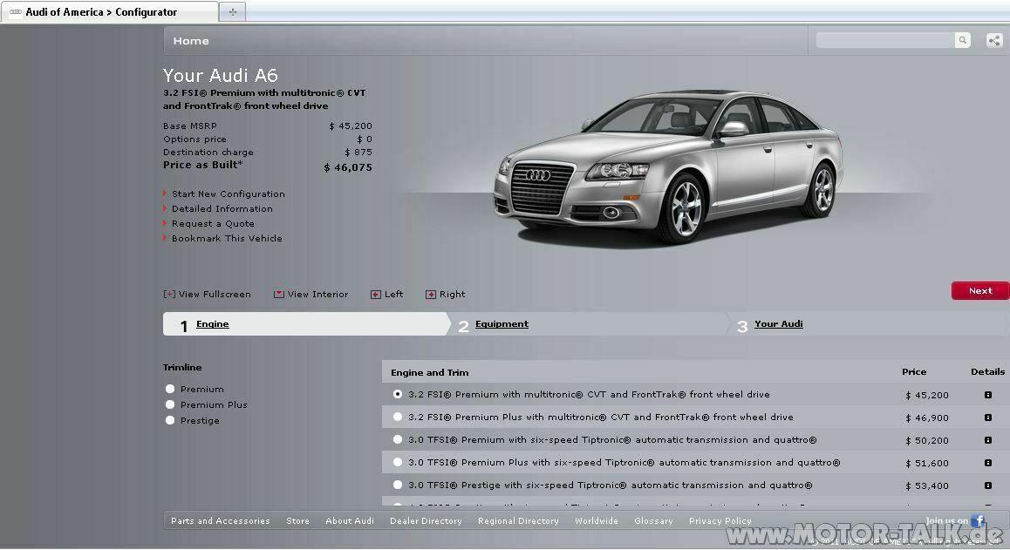1010x550 pixels.
Task: Select the Premium Plus trimline radio
Action: 170,404
